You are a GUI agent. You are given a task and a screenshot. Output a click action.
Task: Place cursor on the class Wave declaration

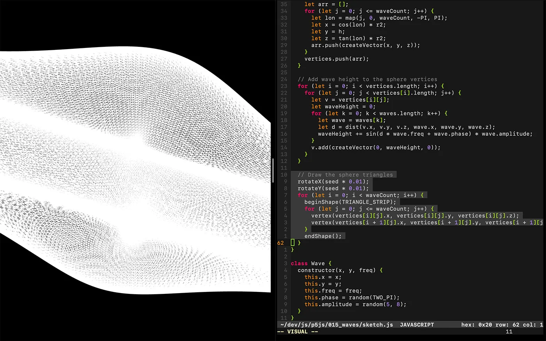[311, 263]
